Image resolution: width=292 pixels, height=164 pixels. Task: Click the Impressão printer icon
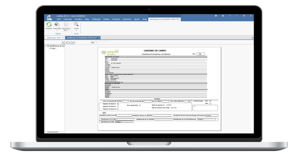57,24
